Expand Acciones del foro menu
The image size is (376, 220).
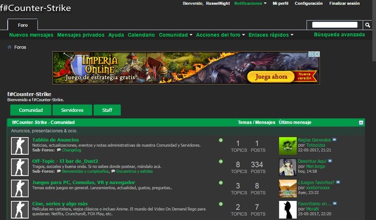pyautogui.click(x=220, y=35)
